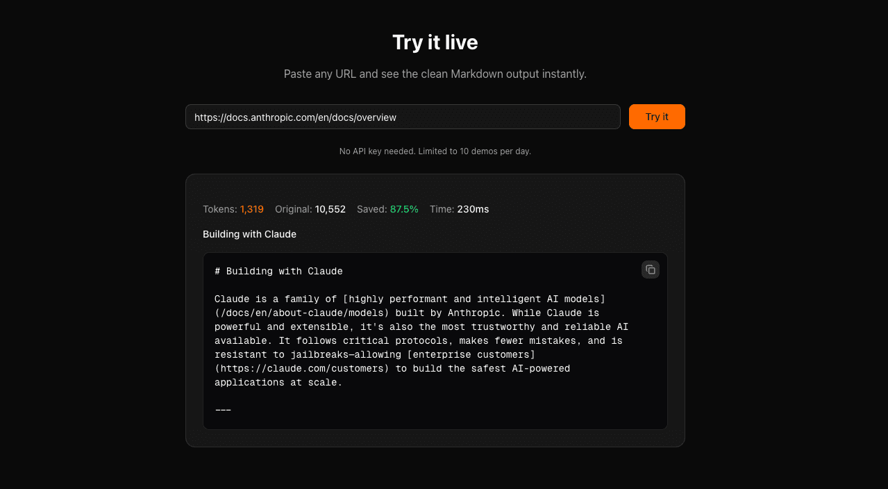Click the results card background panel

435,438
